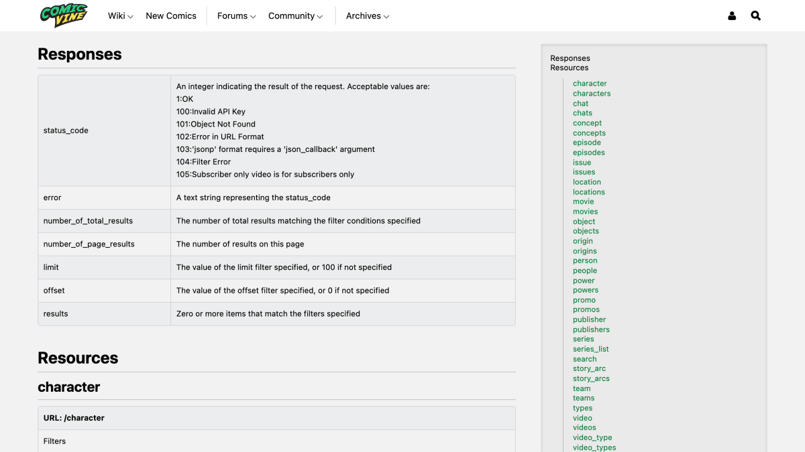Click the results row label
The height and width of the screenshot is (452, 805).
tap(56, 313)
